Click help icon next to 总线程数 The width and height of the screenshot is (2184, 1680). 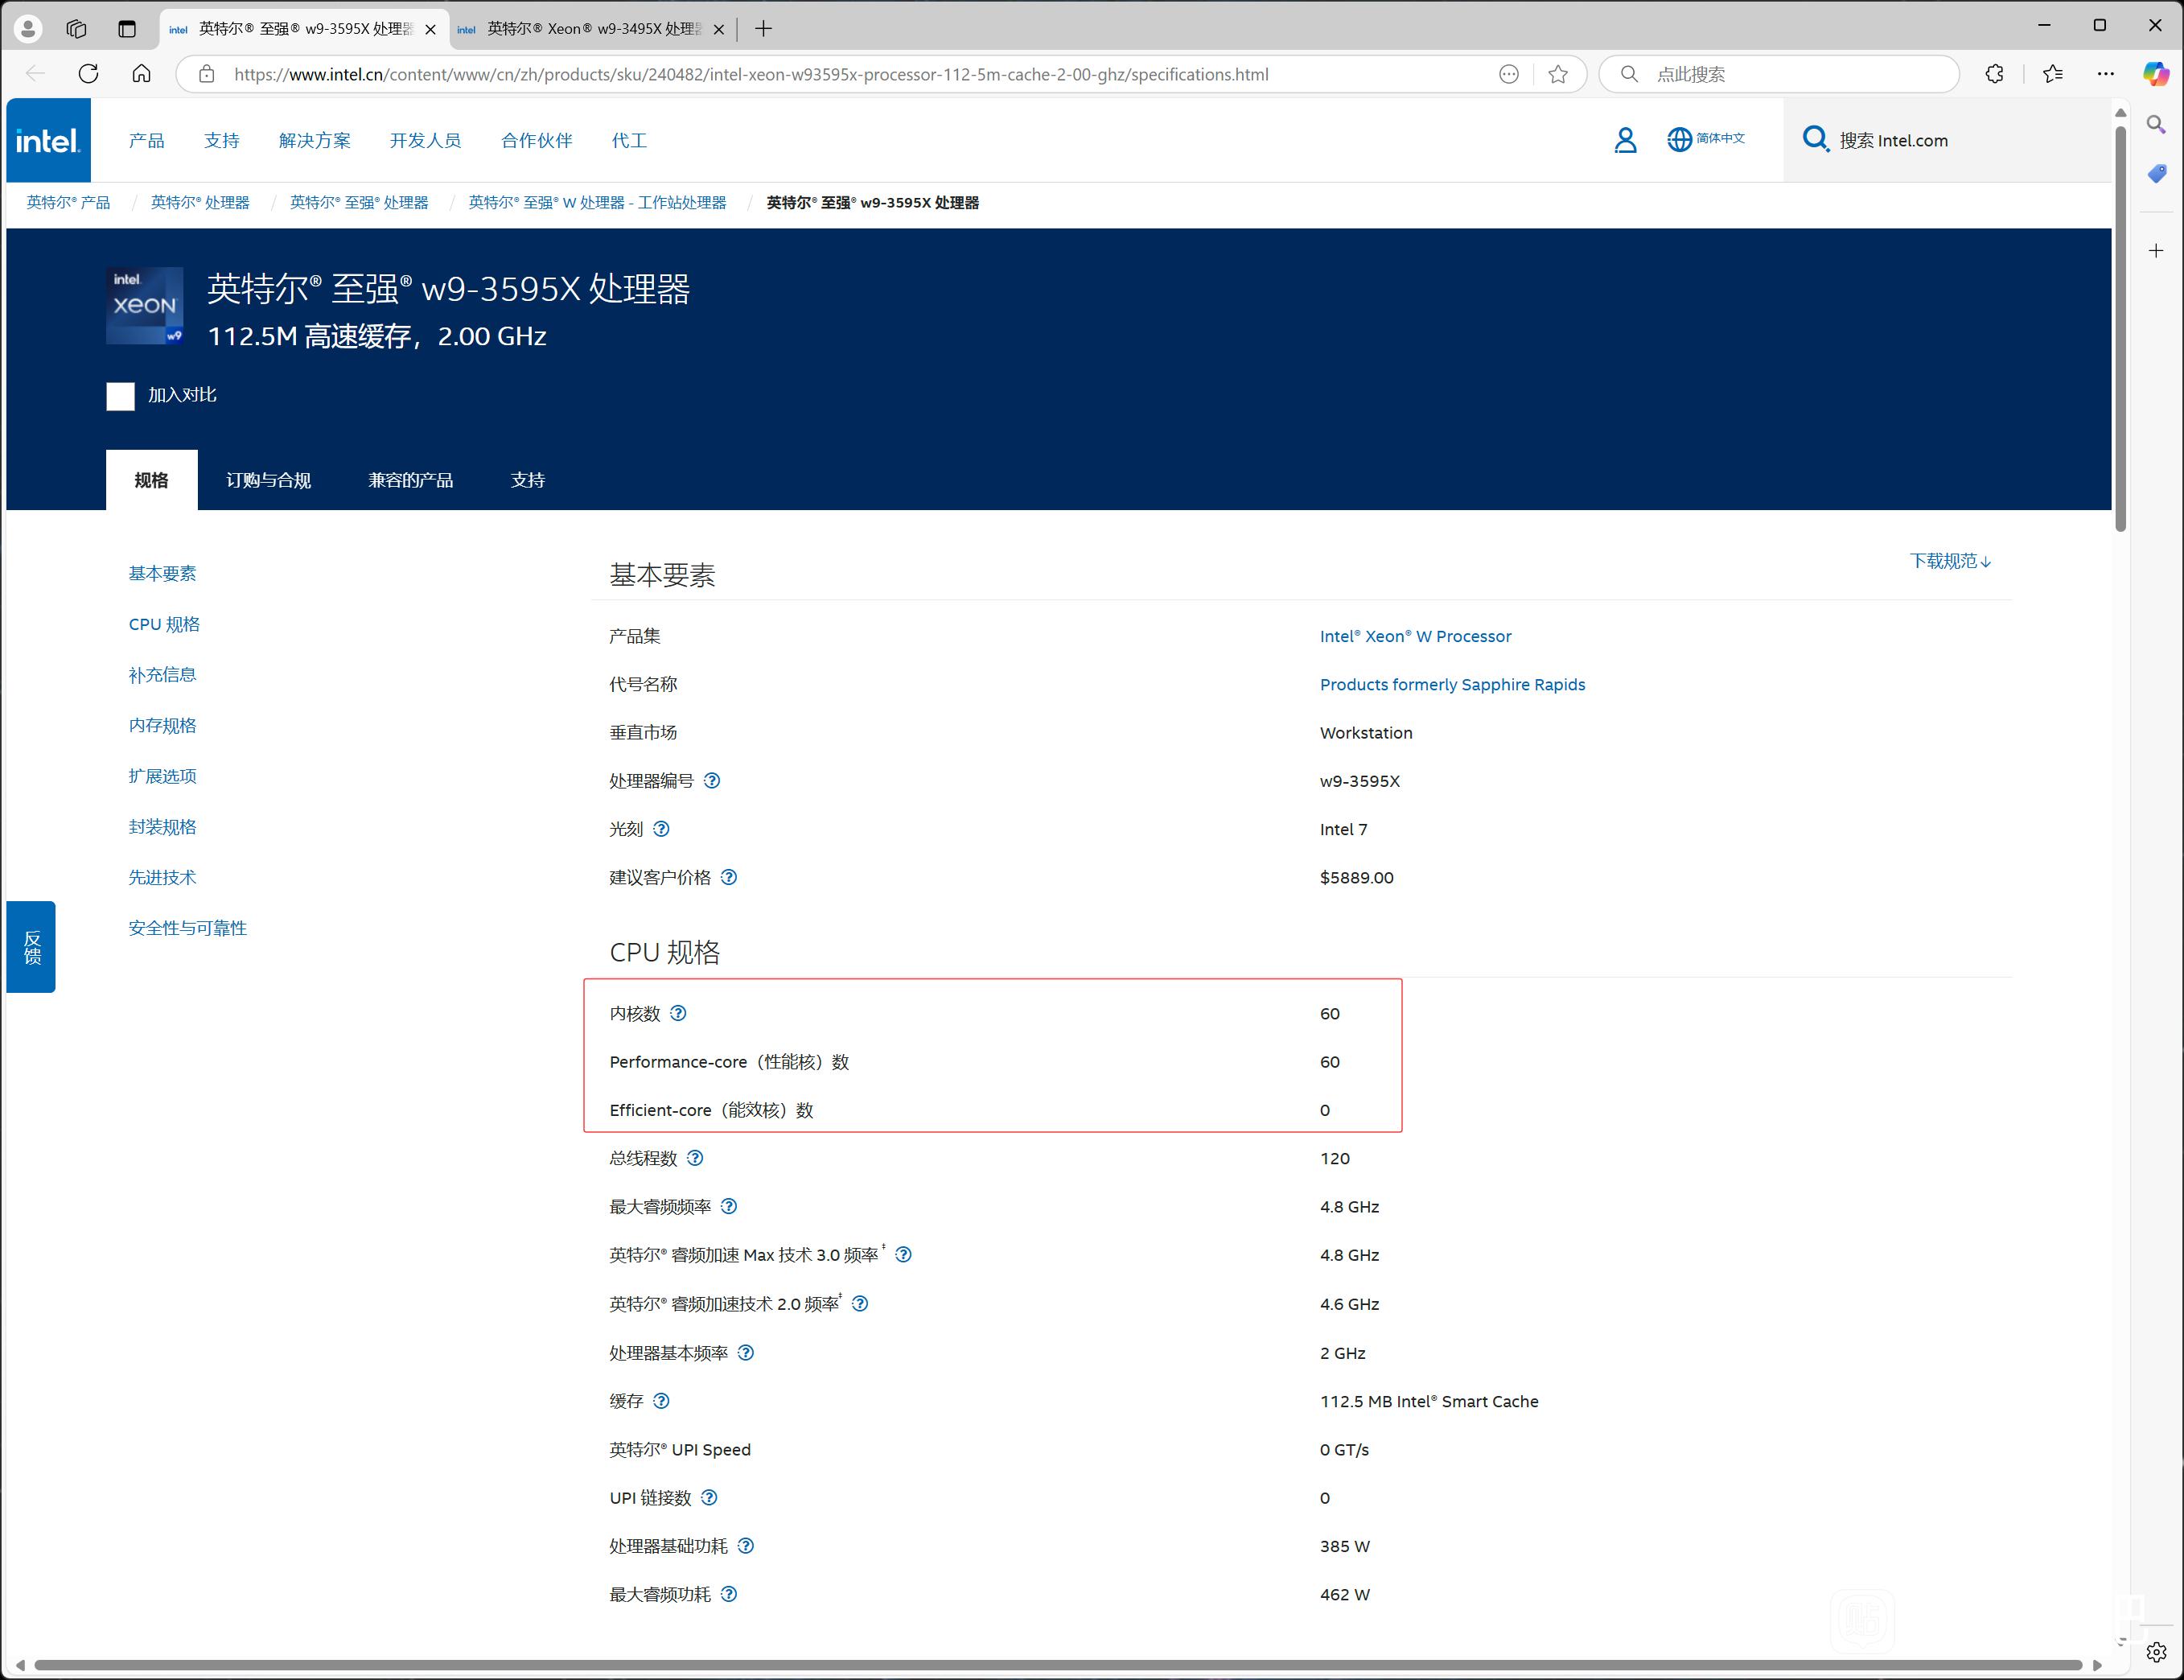(695, 1158)
